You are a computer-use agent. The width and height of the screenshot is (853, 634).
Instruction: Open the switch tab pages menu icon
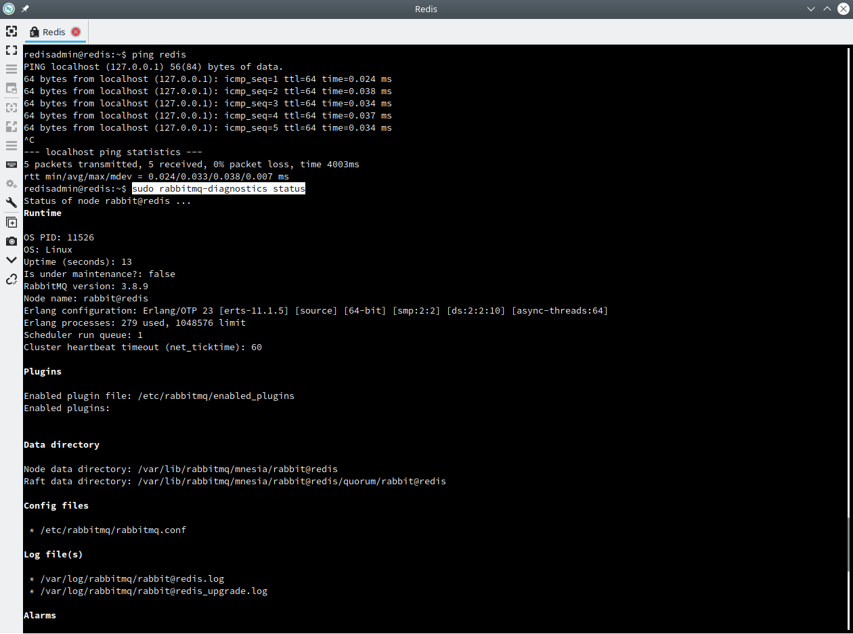click(x=12, y=69)
